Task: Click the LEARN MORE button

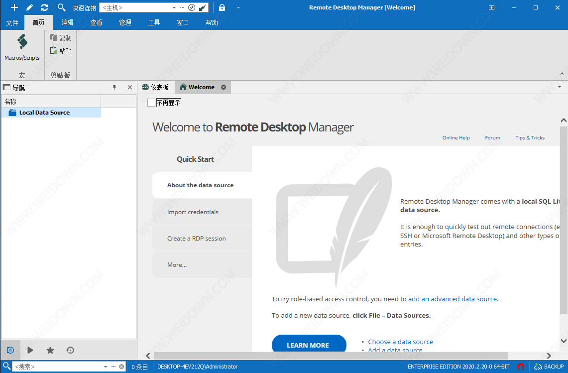Action: pos(309,343)
